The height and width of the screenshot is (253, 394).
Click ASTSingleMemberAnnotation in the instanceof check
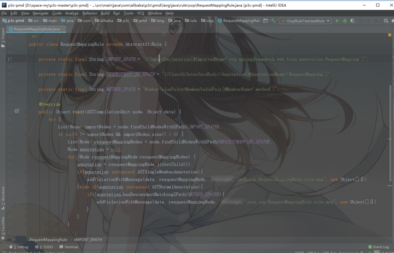click(167, 172)
